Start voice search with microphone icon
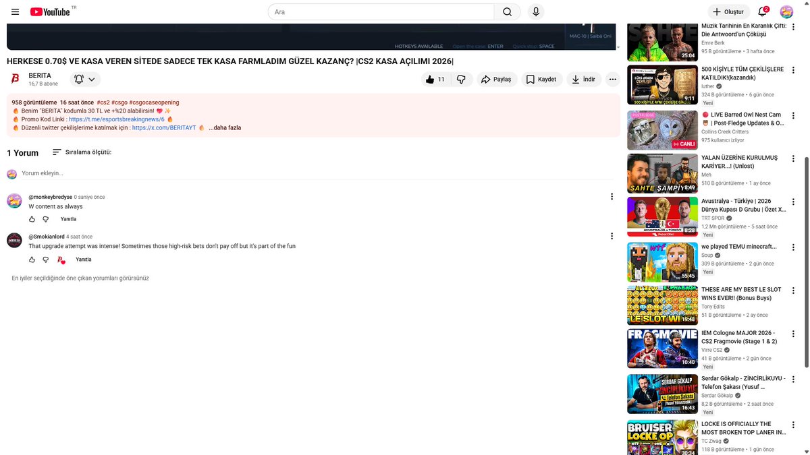The width and height of the screenshot is (810, 455). click(536, 11)
